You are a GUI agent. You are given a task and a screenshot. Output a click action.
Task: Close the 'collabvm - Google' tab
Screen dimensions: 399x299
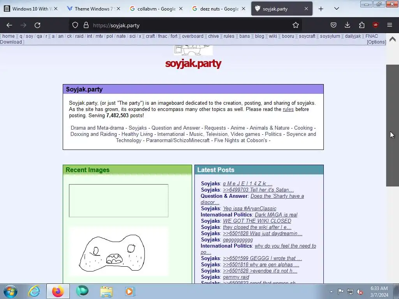pos(181,9)
